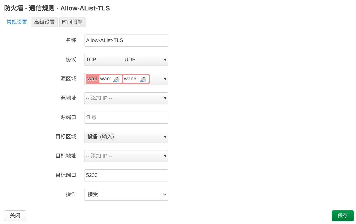Viewport: 356px width, 224px height.
Task: Open the 目标地址 add IP dropdown
Action: (x=126, y=156)
